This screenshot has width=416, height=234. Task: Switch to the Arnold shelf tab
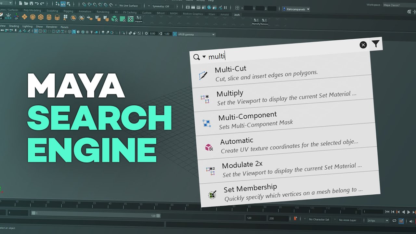[224, 14]
